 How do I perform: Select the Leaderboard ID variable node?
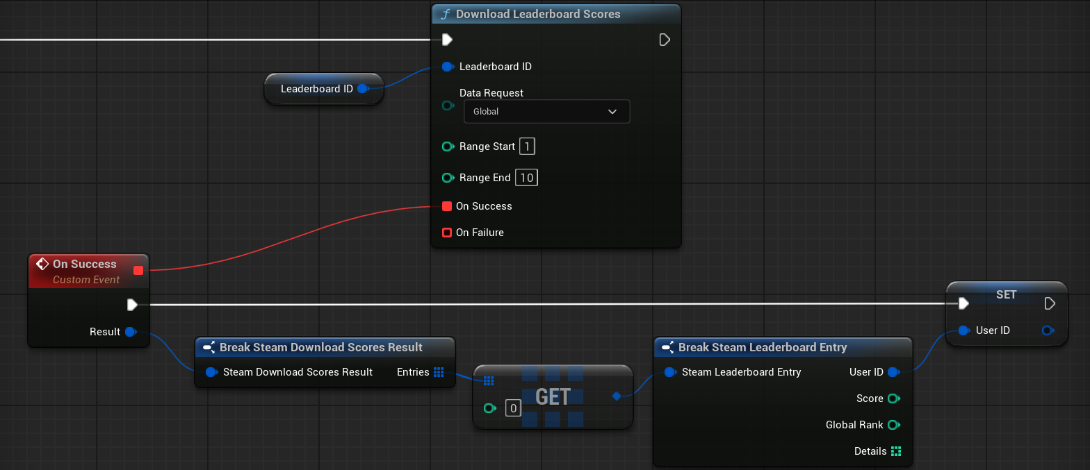pyautogui.click(x=316, y=89)
